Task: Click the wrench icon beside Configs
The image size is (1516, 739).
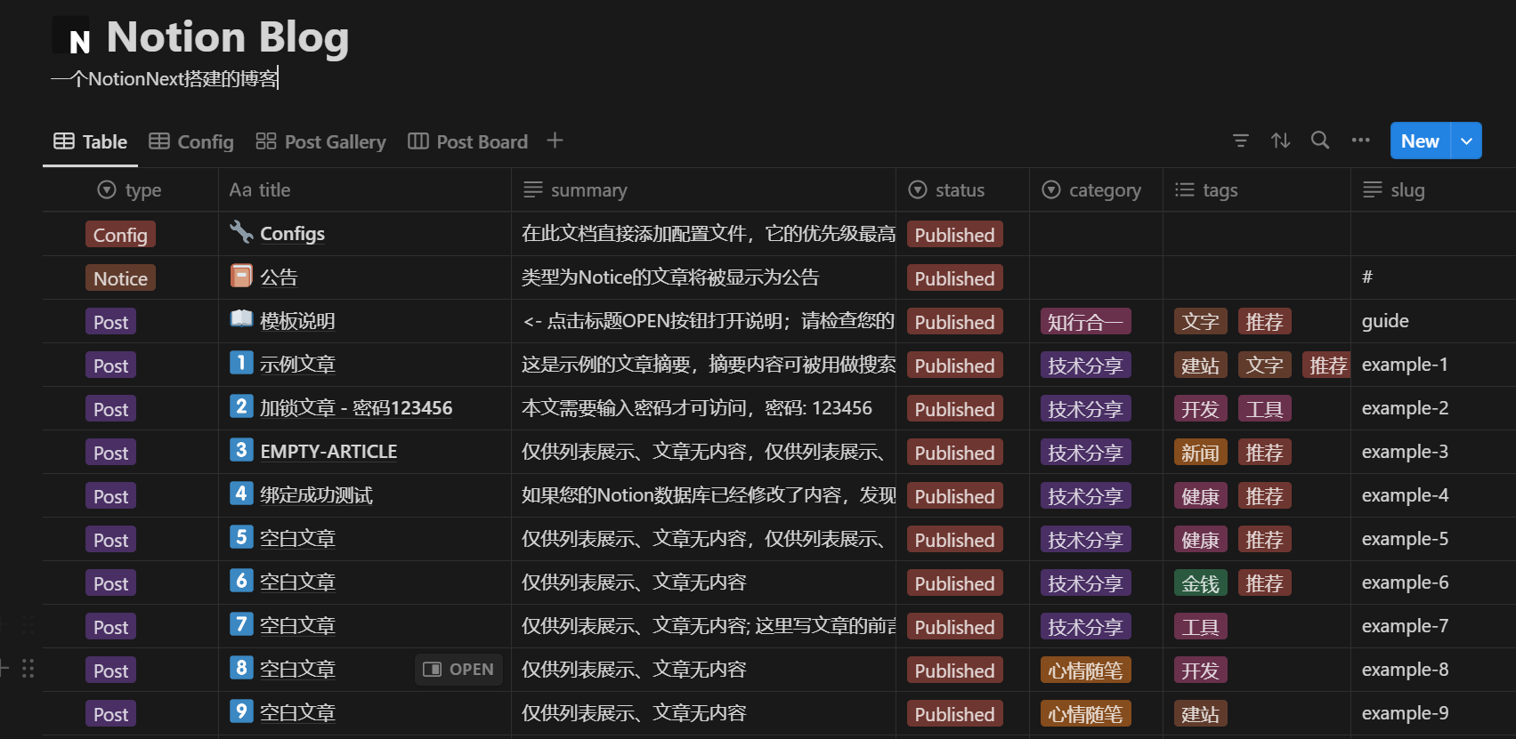Action: 241,232
